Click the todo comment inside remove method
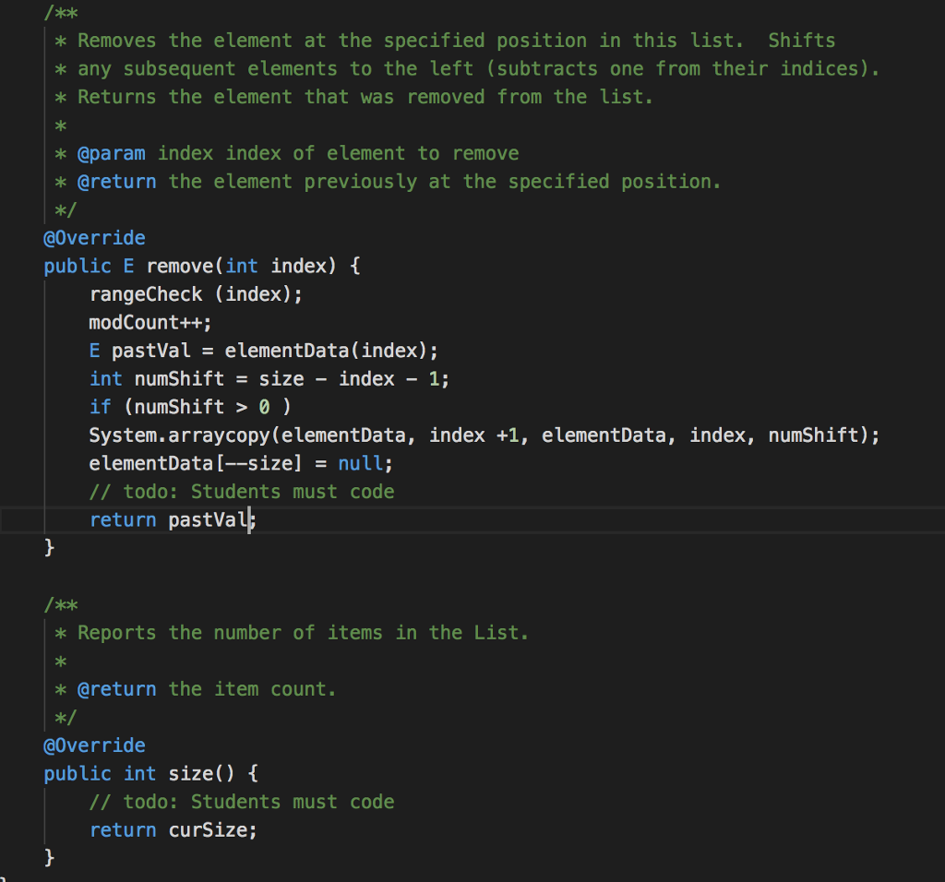945x882 pixels. (242, 492)
